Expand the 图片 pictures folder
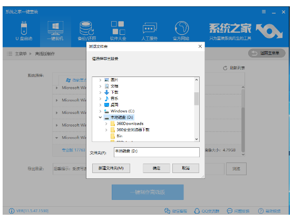This screenshot has height=220, width=293. pyautogui.click(x=100, y=80)
